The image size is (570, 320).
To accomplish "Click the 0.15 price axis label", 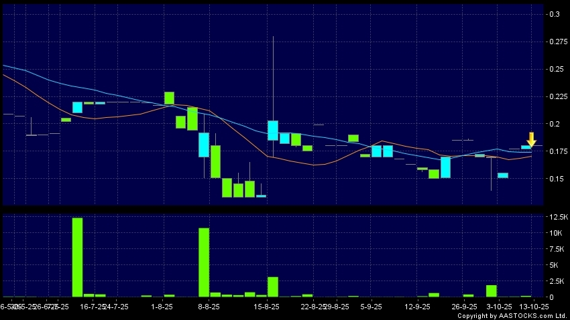I will click(x=557, y=179).
